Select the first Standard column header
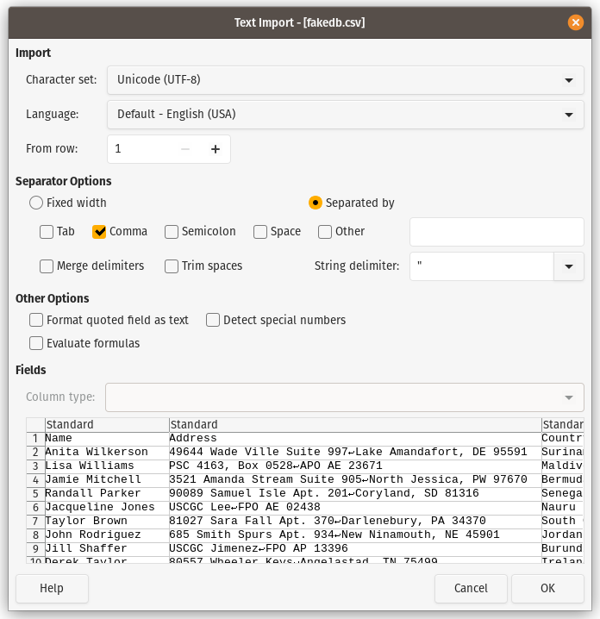 coord(107,425)
